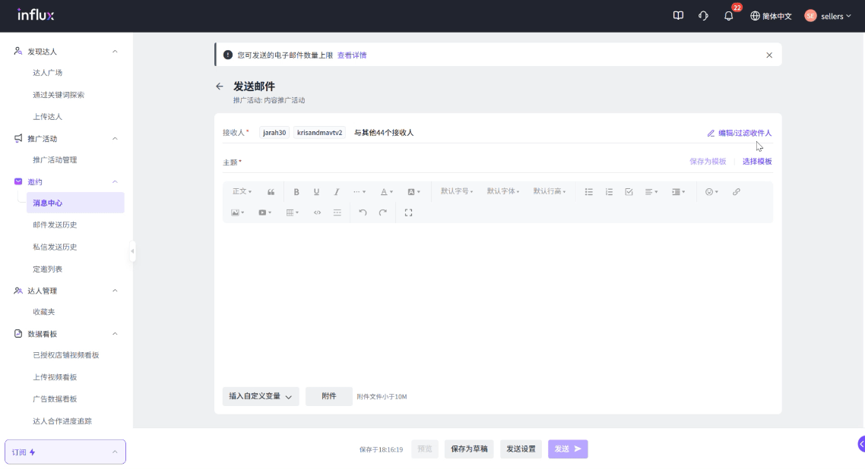This screenshot has height=469, width=865.
Task: Open the 默认字号 font size dropdown
Action: tap(457, 192)
